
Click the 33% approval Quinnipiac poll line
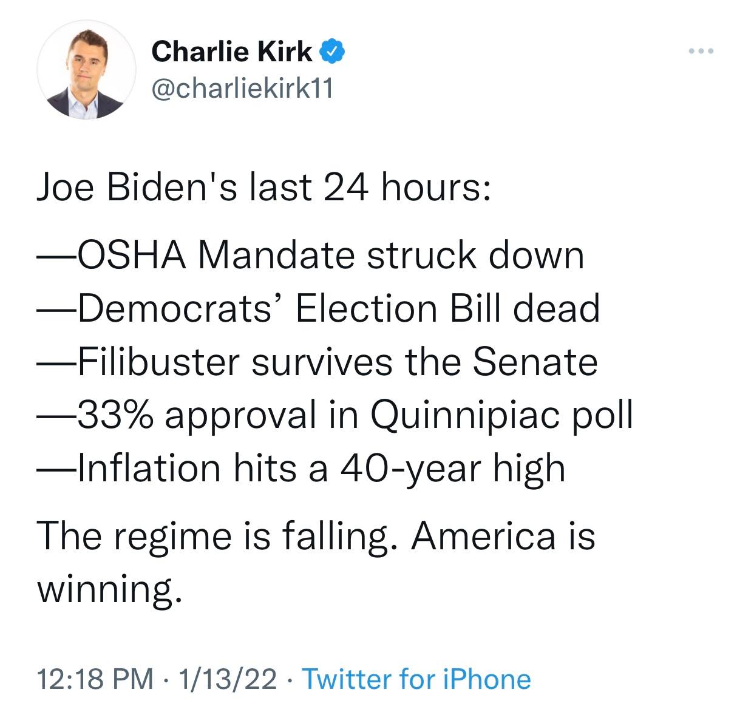tap(335, 415)
